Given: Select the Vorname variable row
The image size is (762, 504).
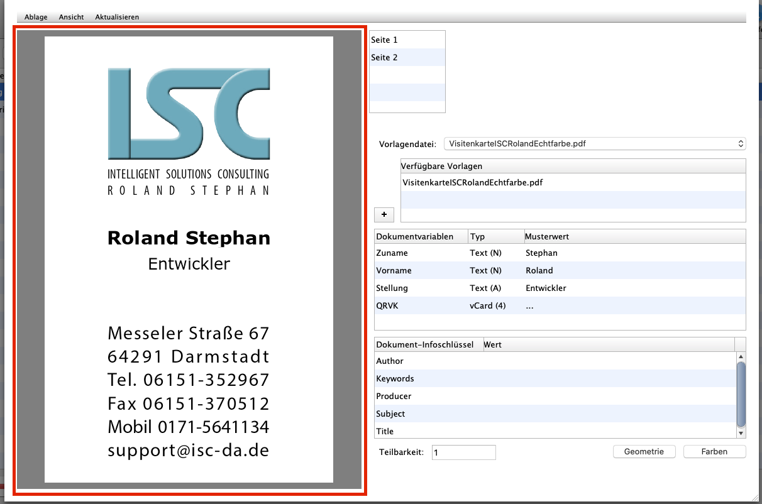Looking at the screenshot, I should tap(560, 270).
